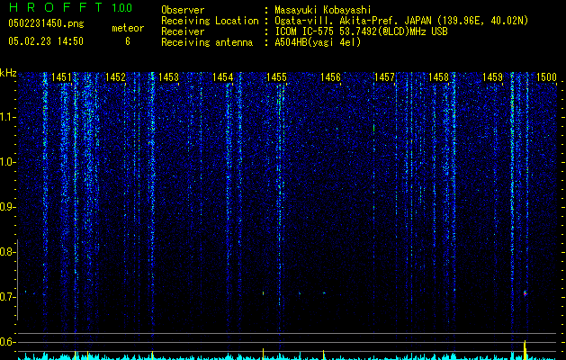Click the 0.7 kHz frequency label
The image size is (566, 360).
coord(6,297)
